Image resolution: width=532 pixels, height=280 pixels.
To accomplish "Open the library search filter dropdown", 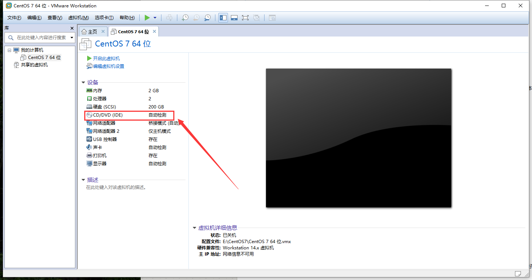I will click(x=72, y=37).
